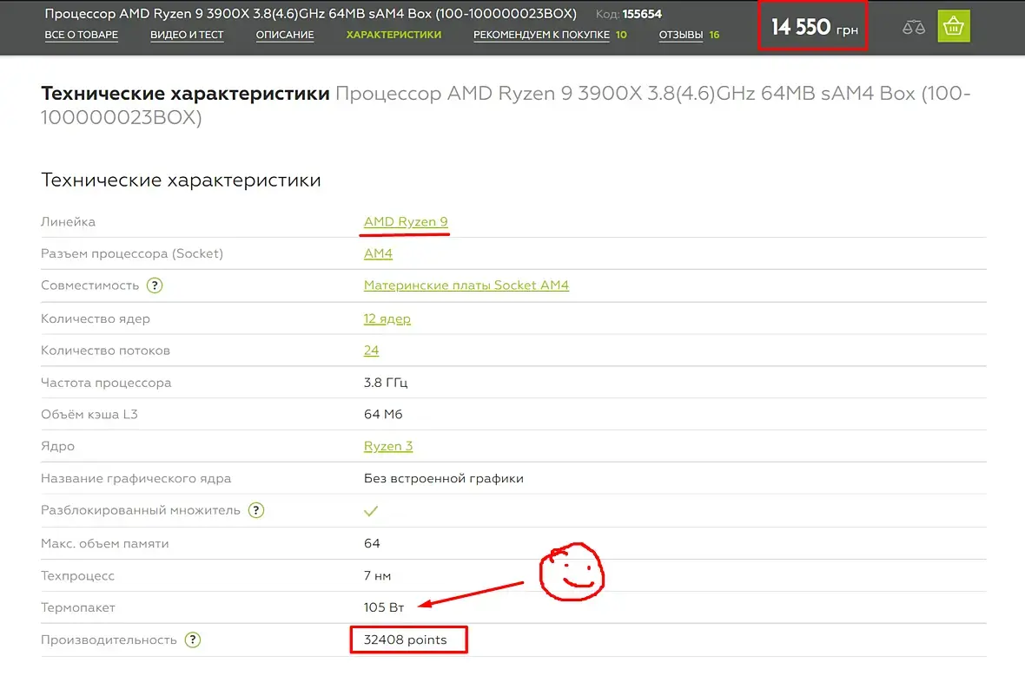Viewport: 1025px width, 682px height.
Task: Click the 3.8 ГГц frequency value
Action: point(386,383)
